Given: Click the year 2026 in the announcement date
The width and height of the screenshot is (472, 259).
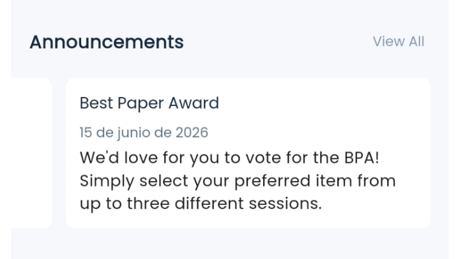Looking at the screenshot, I should [192, 133].
